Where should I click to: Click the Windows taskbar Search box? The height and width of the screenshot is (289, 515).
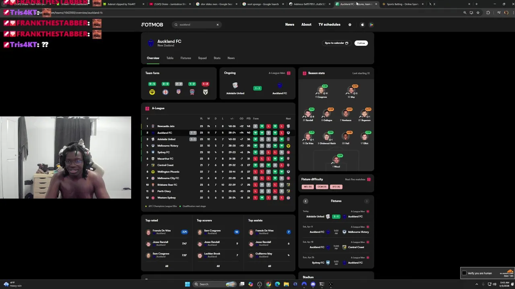point(214,284)
